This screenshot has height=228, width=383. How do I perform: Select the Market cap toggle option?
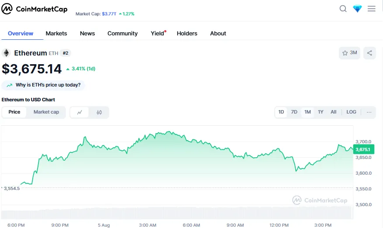[46, 112]
